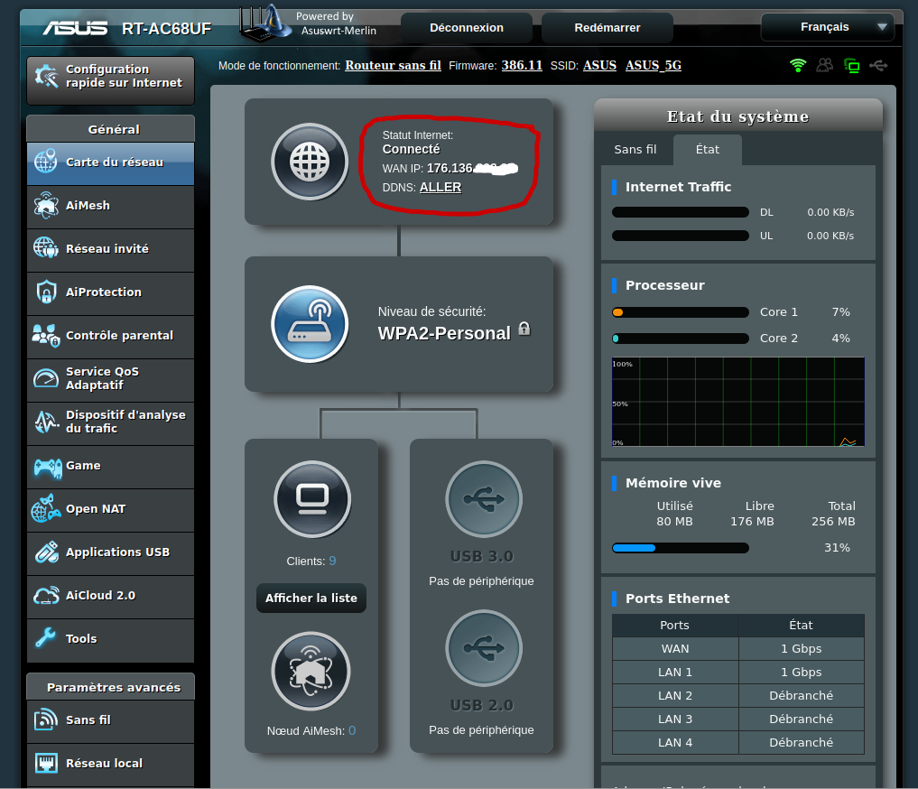The image size is (918, 789).
Task: Click the Core 1 usage bar
Action: point(681,312)
